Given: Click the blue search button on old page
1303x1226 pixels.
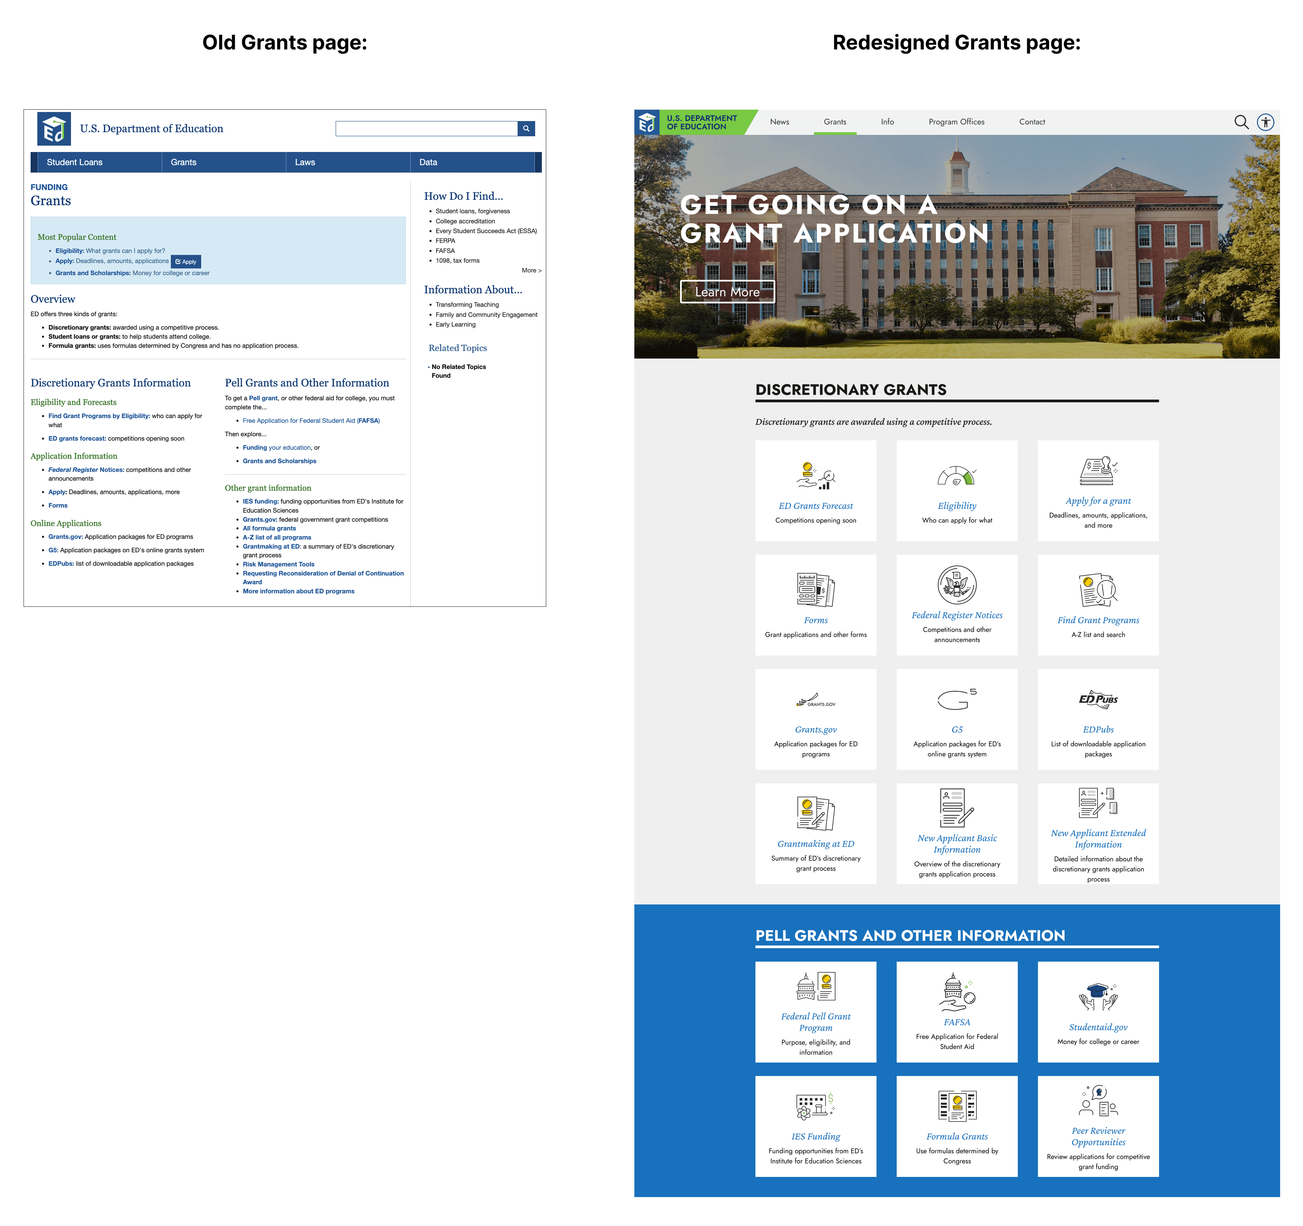Looking at the screenshot, I should 526,128.
